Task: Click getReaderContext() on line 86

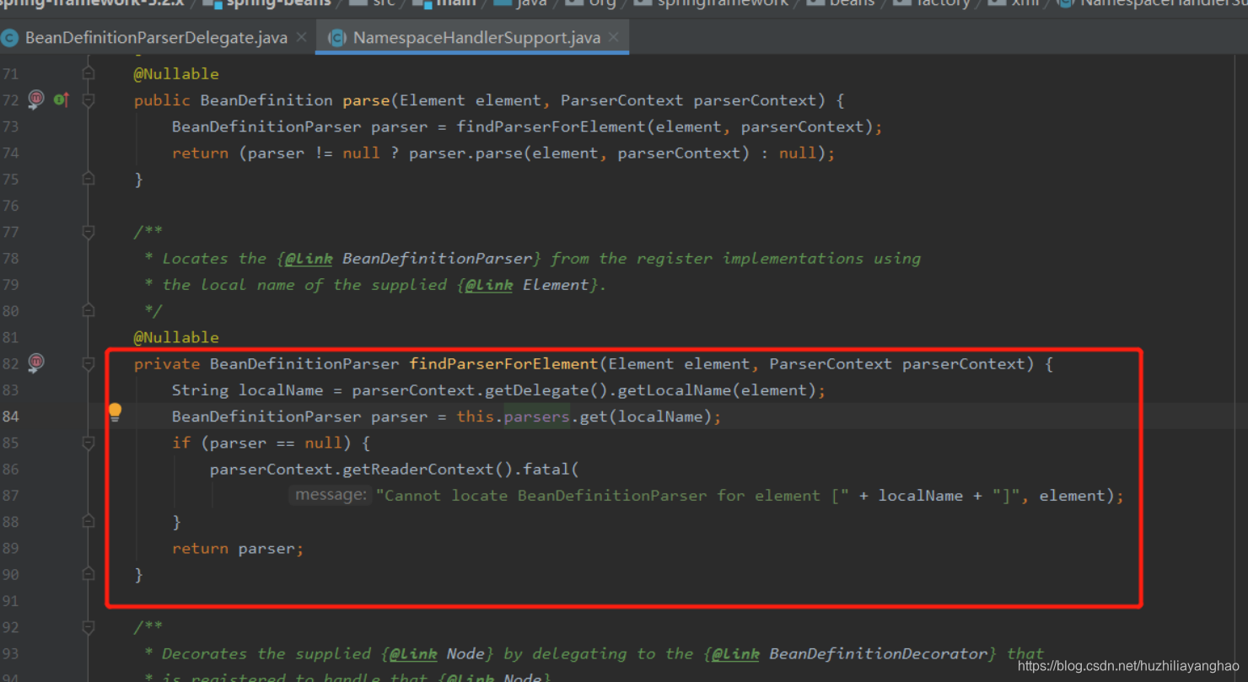Action: pos(428,469)
